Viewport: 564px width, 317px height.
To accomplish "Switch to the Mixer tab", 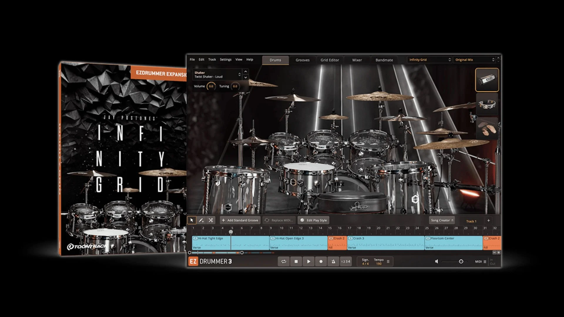I will tap(357, 60).
